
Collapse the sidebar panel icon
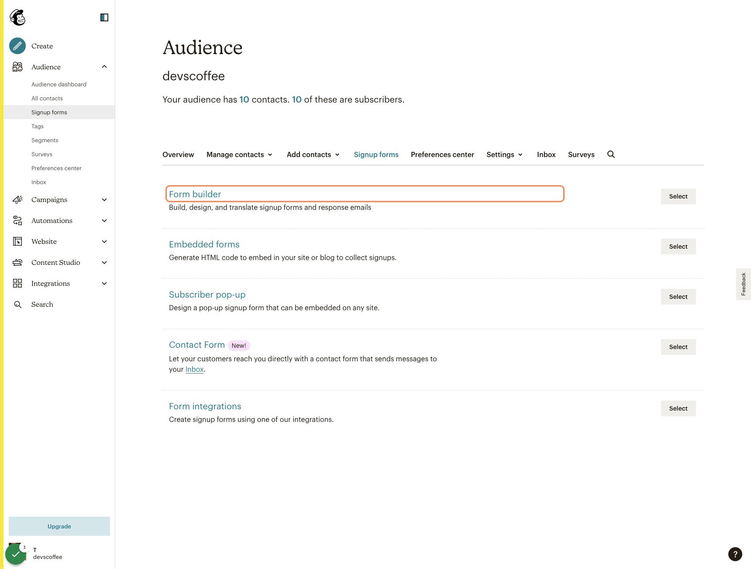click(x=104, y=17)
